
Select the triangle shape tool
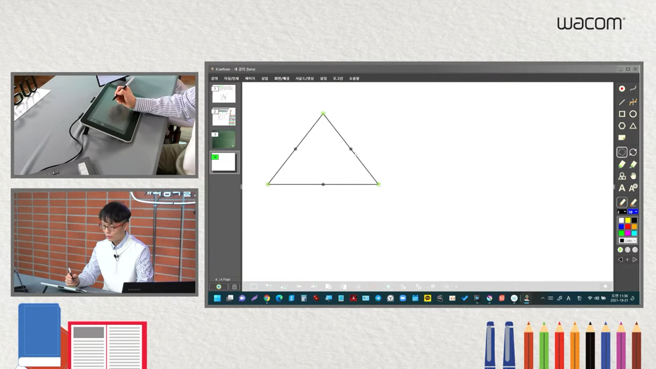pos(633,126)
